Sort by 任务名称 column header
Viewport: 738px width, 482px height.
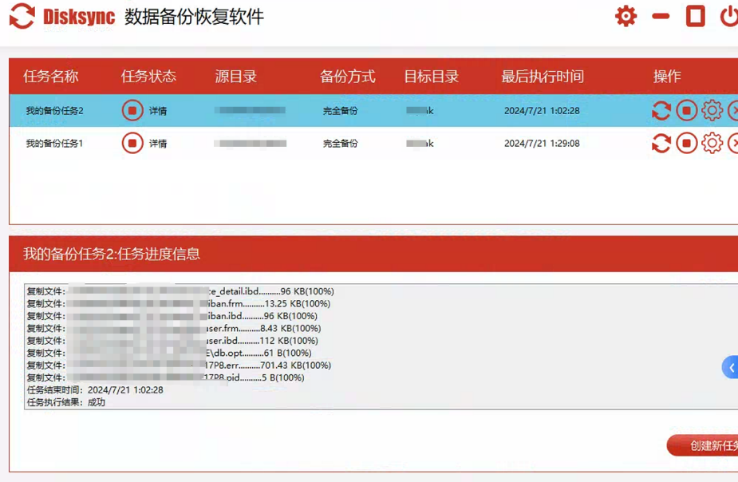[x=51, y=77]
